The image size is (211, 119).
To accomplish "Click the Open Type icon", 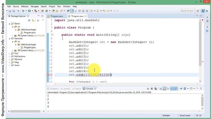I will [x=53, y=11].
